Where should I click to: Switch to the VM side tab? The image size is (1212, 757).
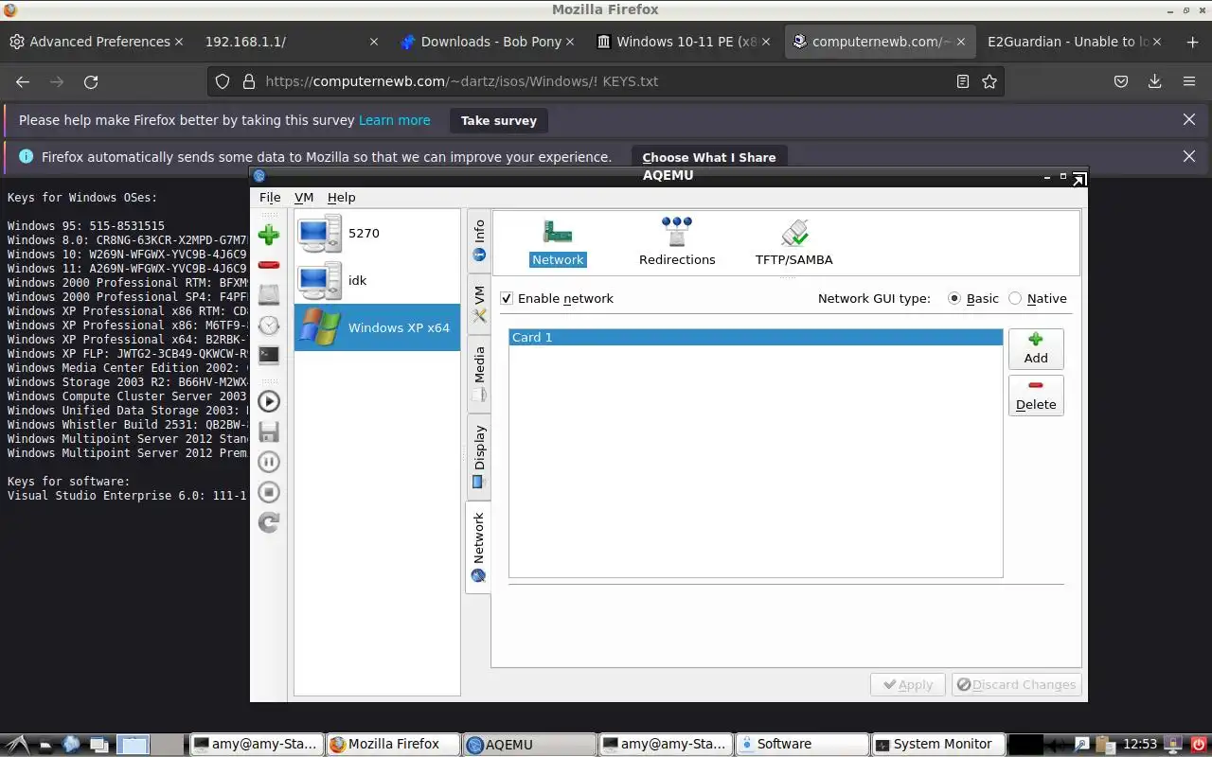479,303
